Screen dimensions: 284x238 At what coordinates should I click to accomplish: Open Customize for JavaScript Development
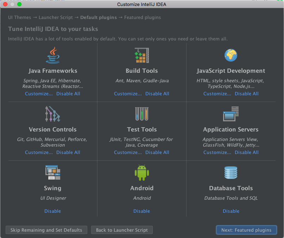[x=217, y=94]
